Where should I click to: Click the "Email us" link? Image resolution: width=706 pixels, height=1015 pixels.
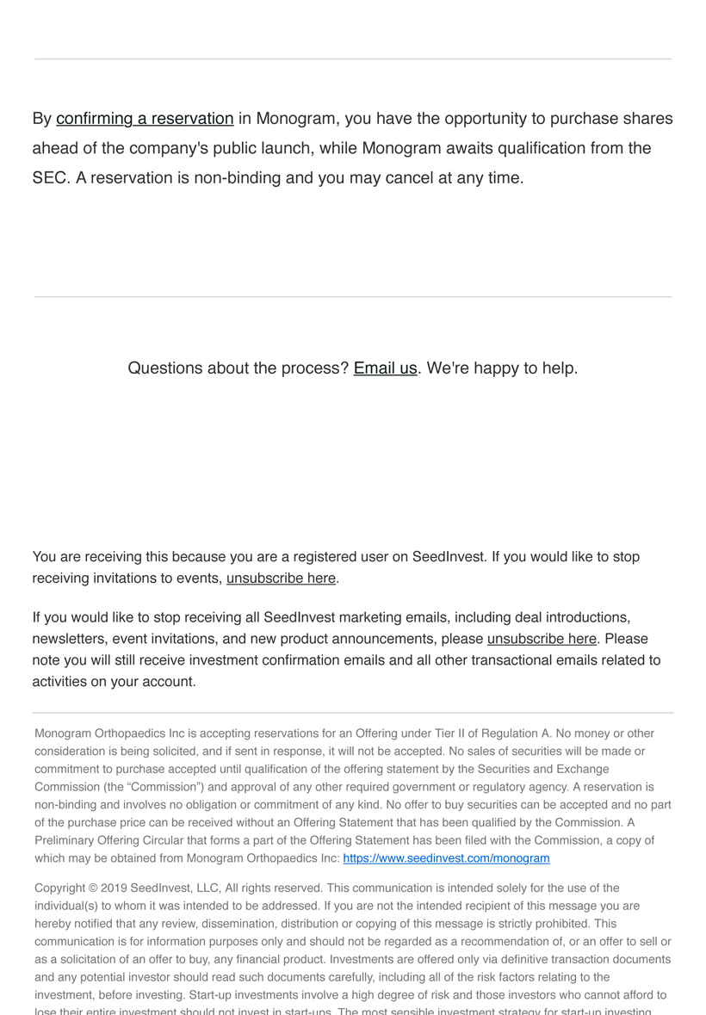point(385,368)
